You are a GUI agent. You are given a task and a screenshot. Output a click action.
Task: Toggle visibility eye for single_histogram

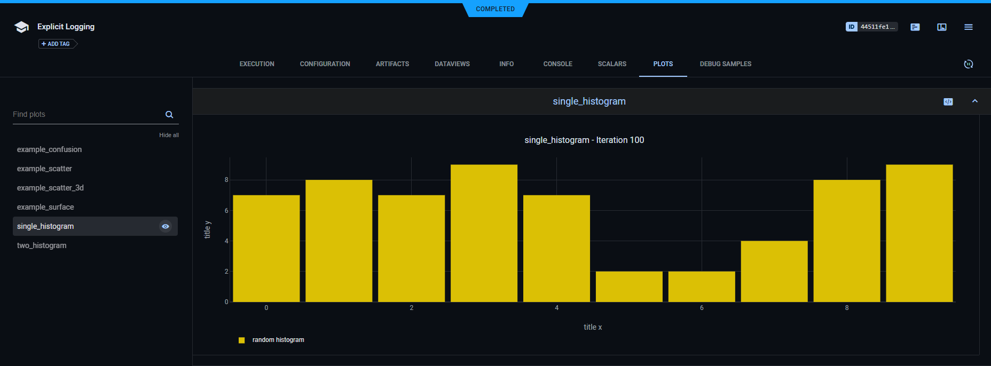(166, 226)
